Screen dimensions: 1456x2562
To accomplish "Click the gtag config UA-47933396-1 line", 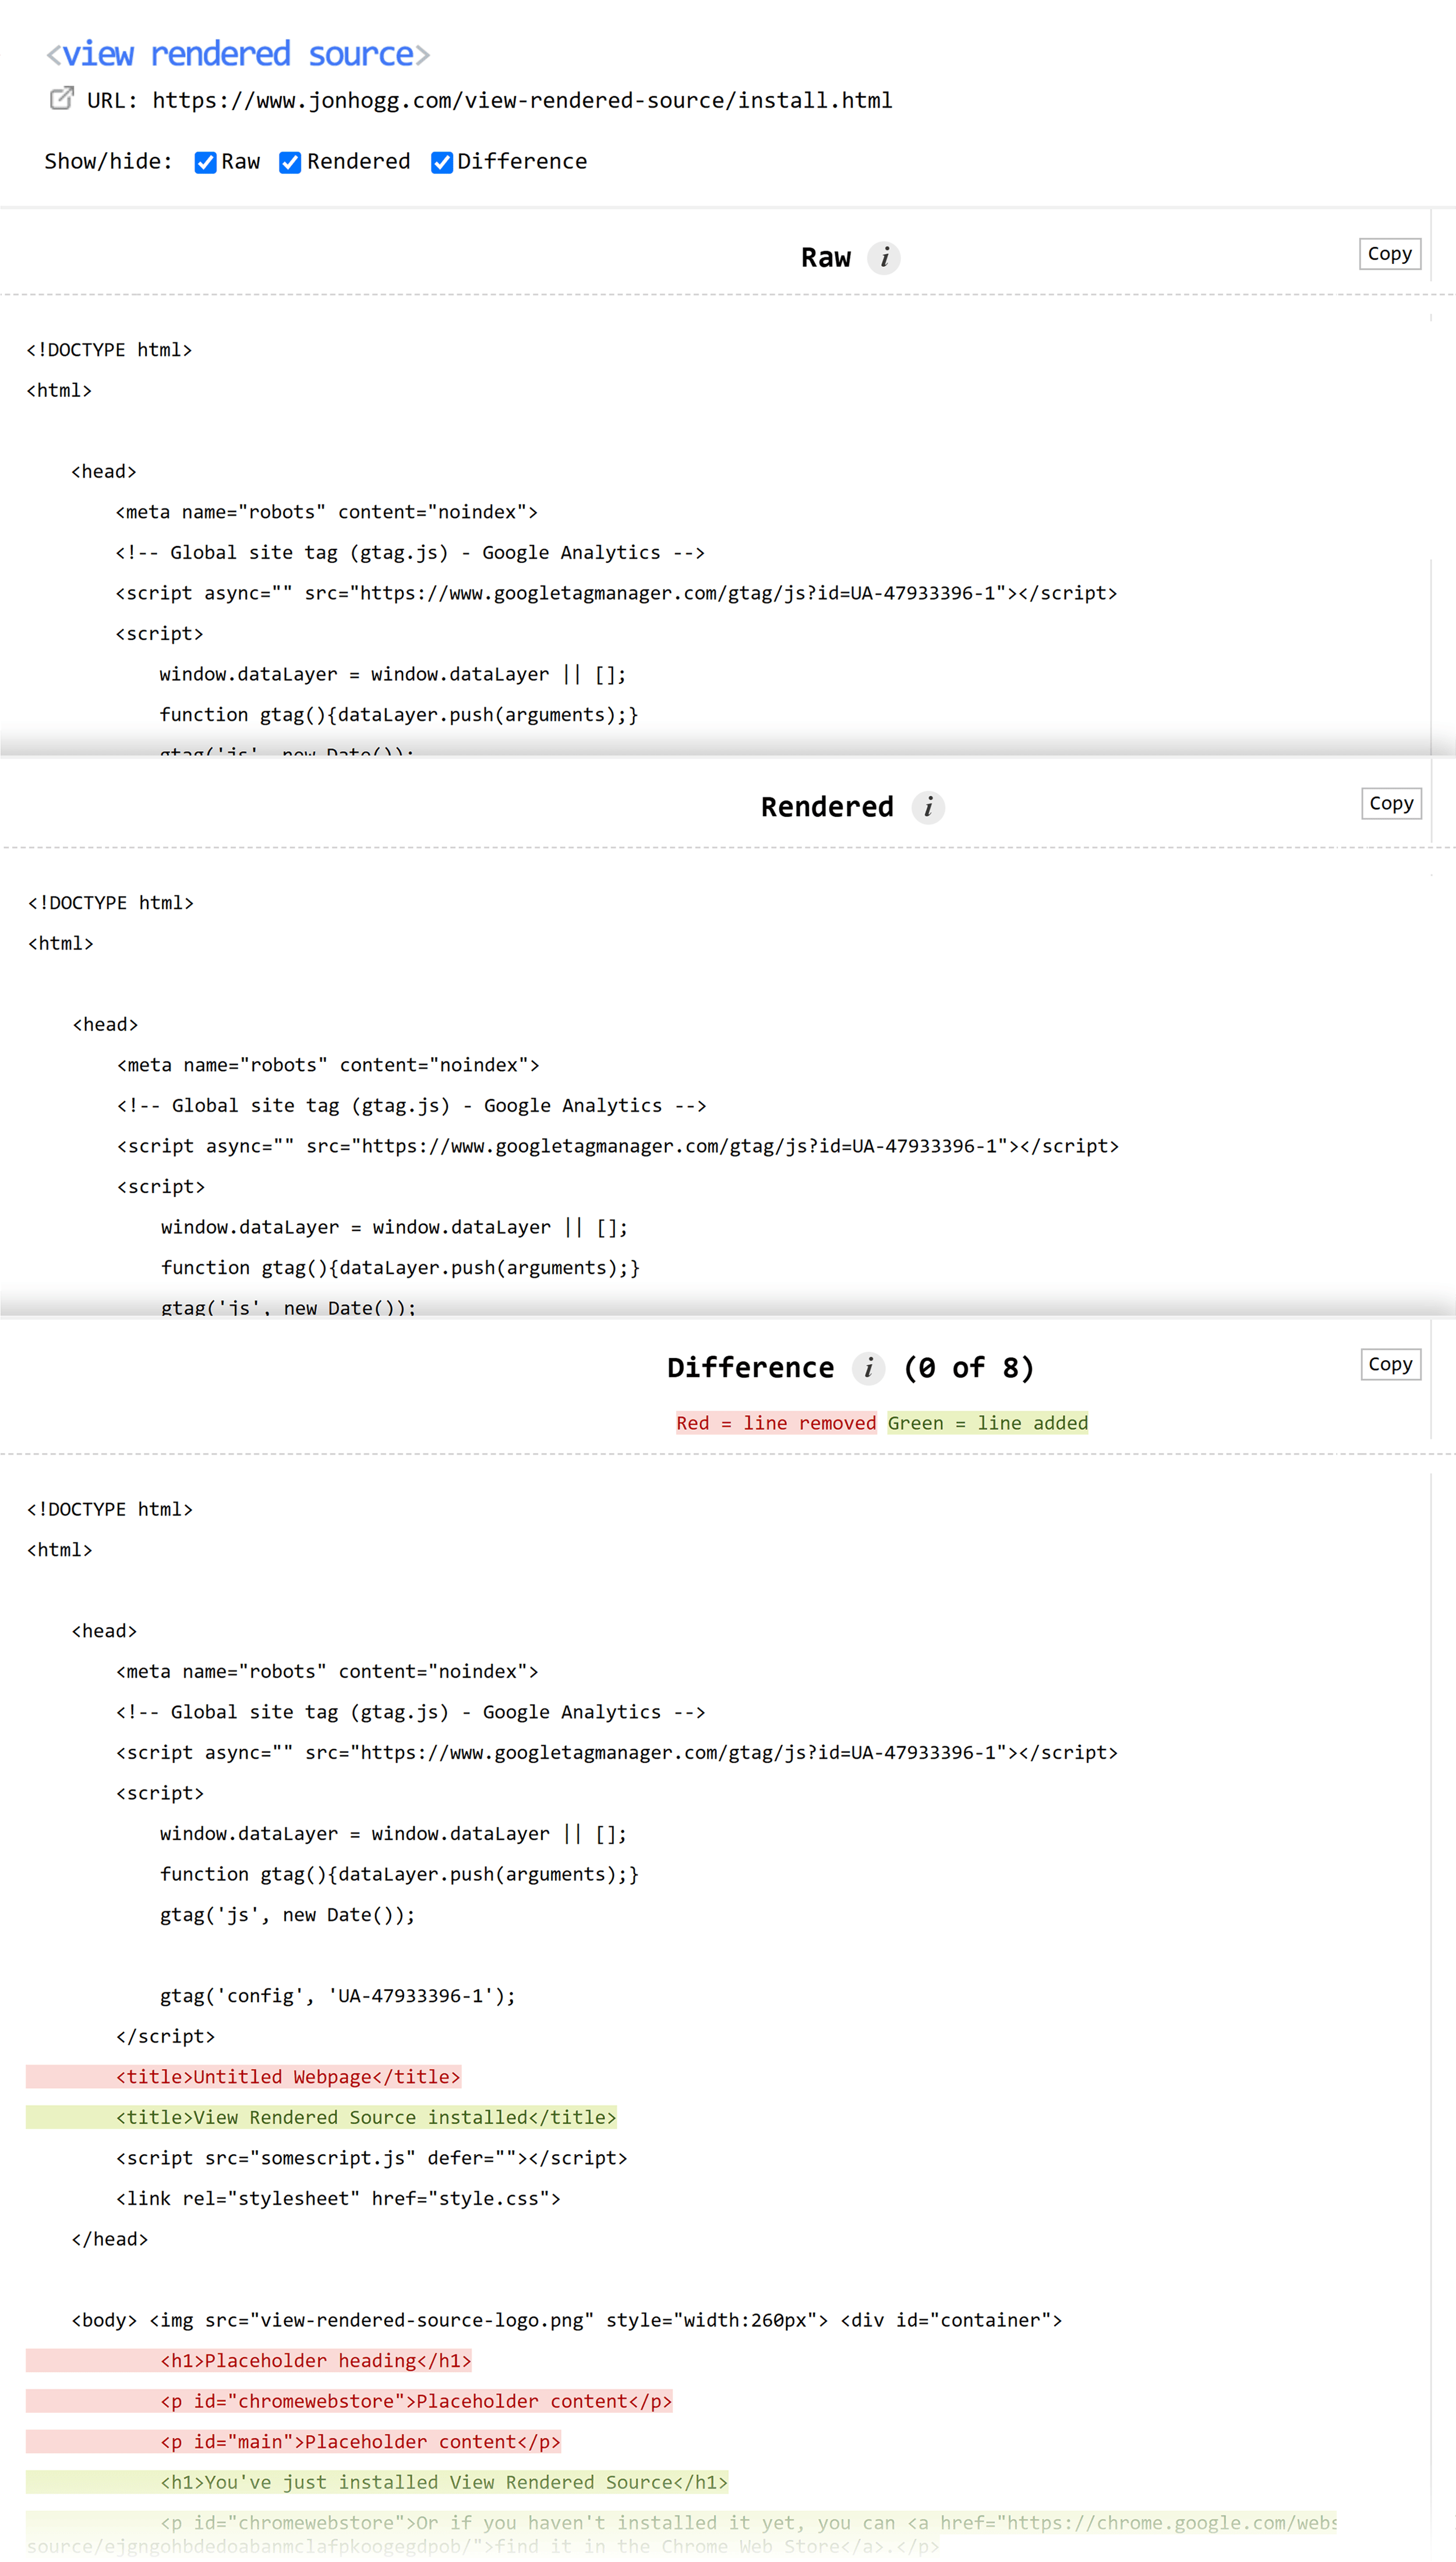I will (338, 1996).
